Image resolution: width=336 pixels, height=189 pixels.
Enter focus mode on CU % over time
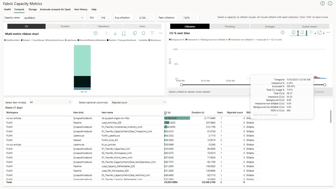click(319, 33)
